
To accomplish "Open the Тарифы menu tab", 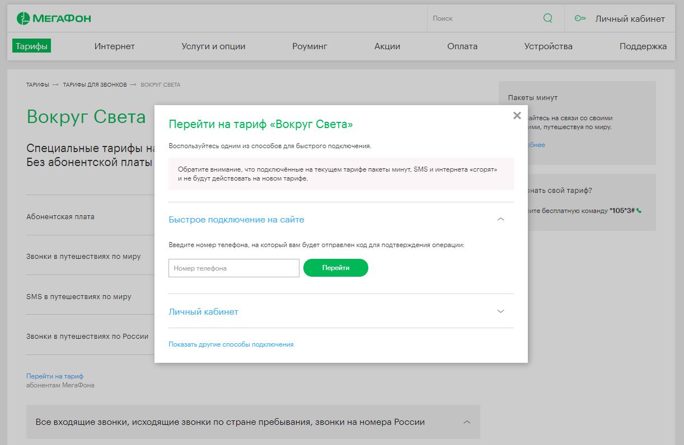I will [31, 46].
